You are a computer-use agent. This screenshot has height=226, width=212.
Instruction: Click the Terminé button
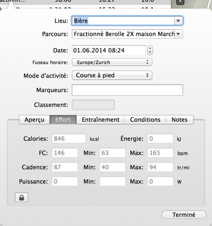tap(184, 215)
